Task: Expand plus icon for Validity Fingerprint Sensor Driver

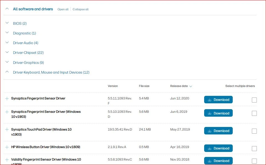Action: click(7, 160)
